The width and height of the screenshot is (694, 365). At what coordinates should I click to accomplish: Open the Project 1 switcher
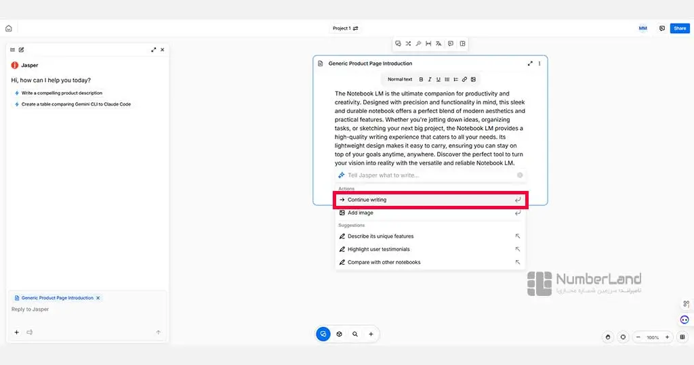point(345,28)
